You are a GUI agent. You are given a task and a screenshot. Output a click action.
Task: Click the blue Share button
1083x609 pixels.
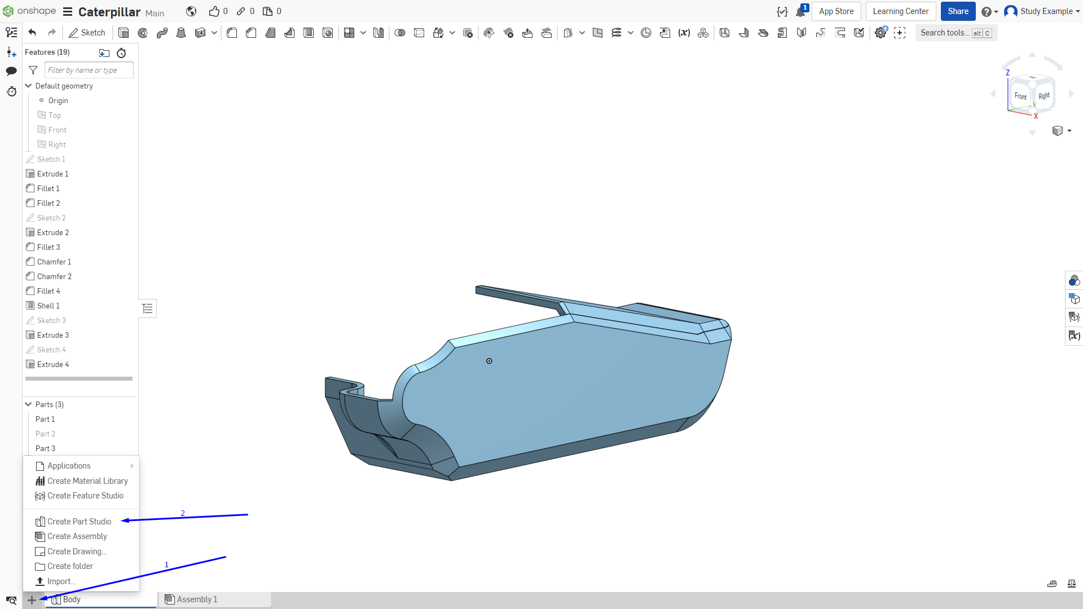[x=958, y=11]
